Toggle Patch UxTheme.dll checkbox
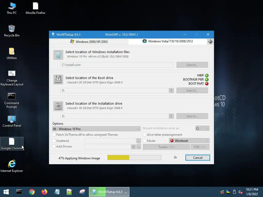263x197 pixels. point(54,134)
